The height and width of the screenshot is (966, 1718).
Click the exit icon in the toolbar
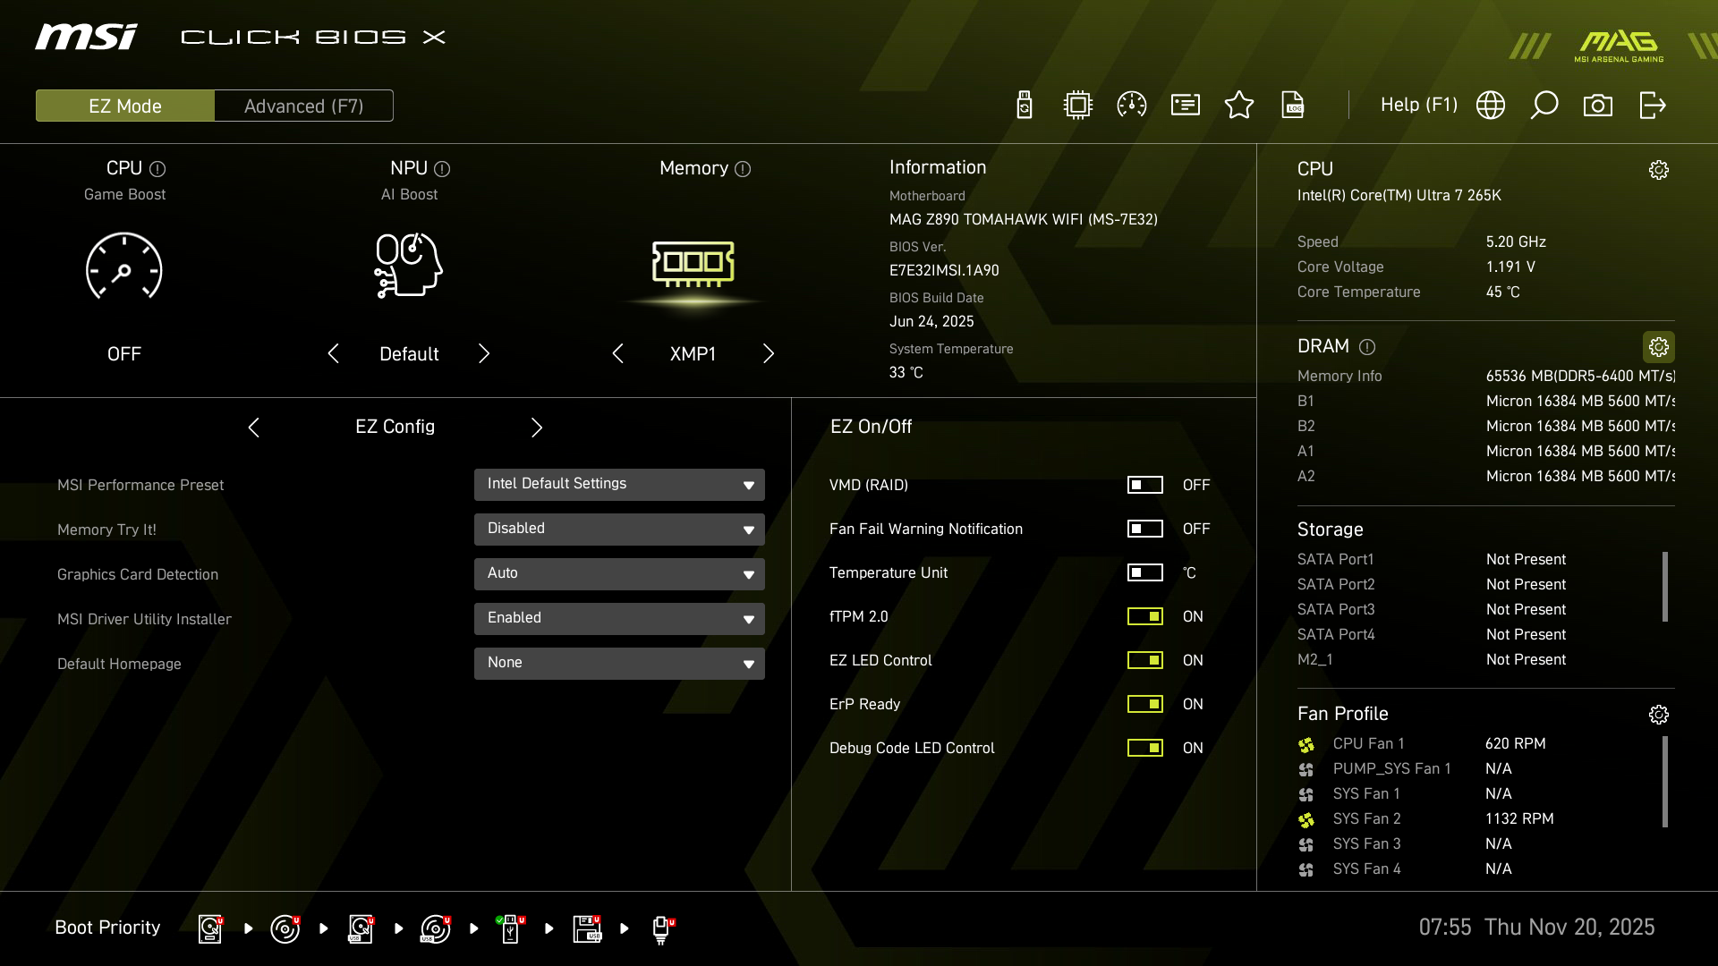1652,106
